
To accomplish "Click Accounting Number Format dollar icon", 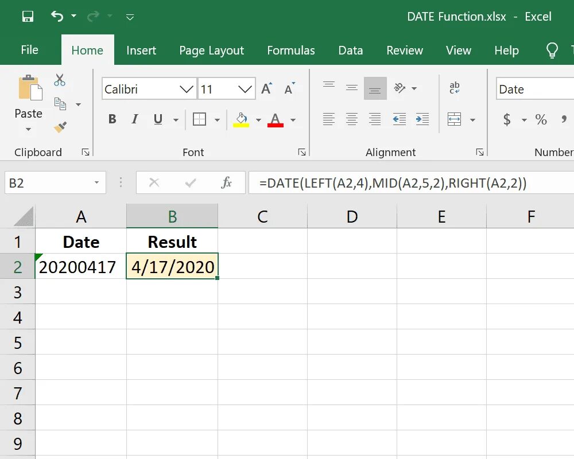I will point(507,119).
